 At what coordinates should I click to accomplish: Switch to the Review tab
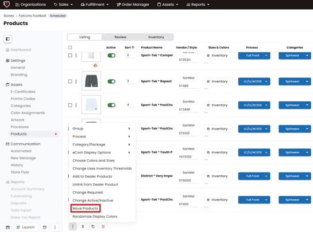click(121, 37)
